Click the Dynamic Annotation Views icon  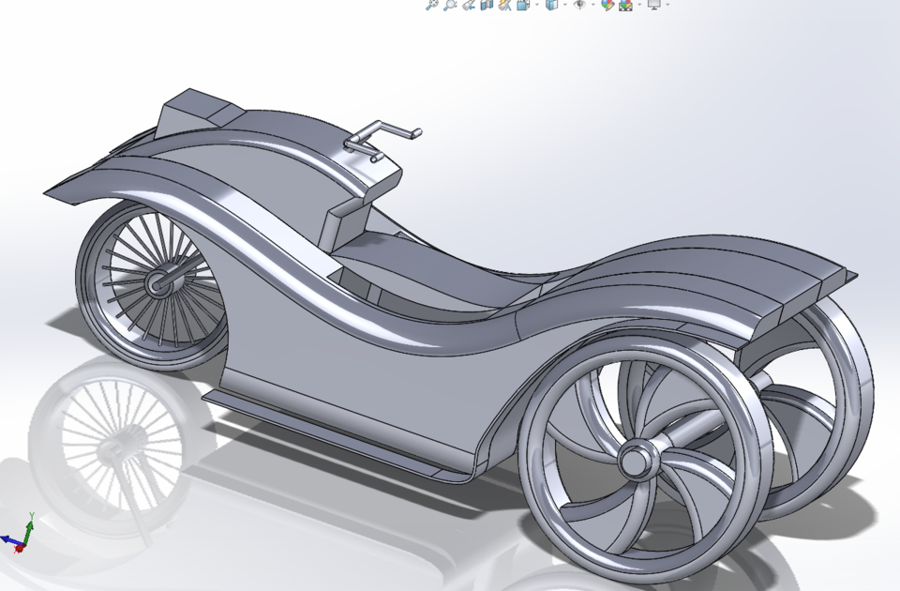(x=504, y=8)
